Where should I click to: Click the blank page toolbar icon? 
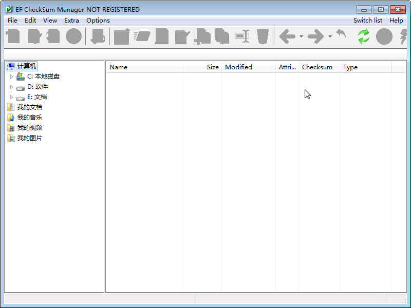(162, 36)
